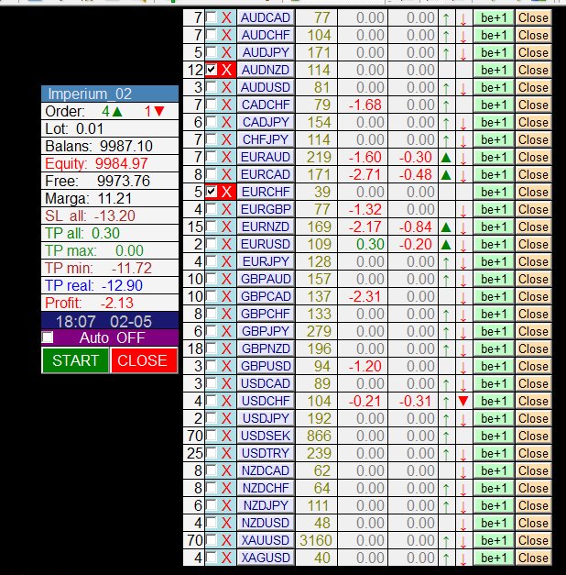Screen dimensions: 566x575
Task: Click the Lot 0.01 row
Action: click(110, 128)
